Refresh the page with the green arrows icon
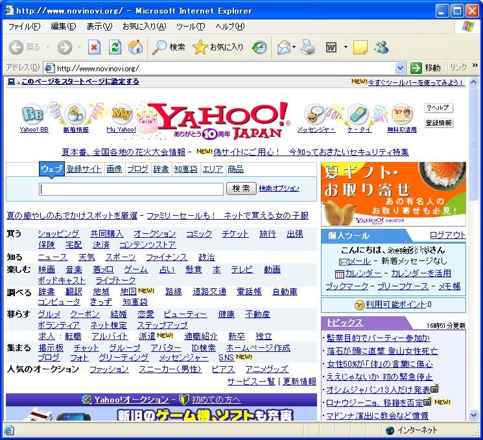This screenshot has width=483, height=440. 115,47
